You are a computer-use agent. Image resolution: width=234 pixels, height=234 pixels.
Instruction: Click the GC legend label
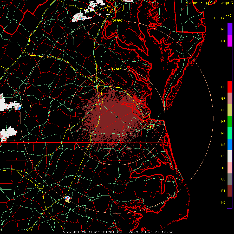(x=223, y=179)
